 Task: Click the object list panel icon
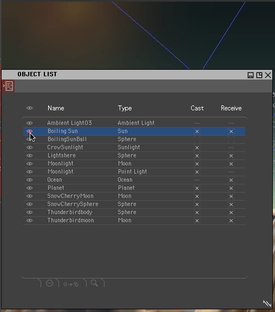(x=9, y=86)
